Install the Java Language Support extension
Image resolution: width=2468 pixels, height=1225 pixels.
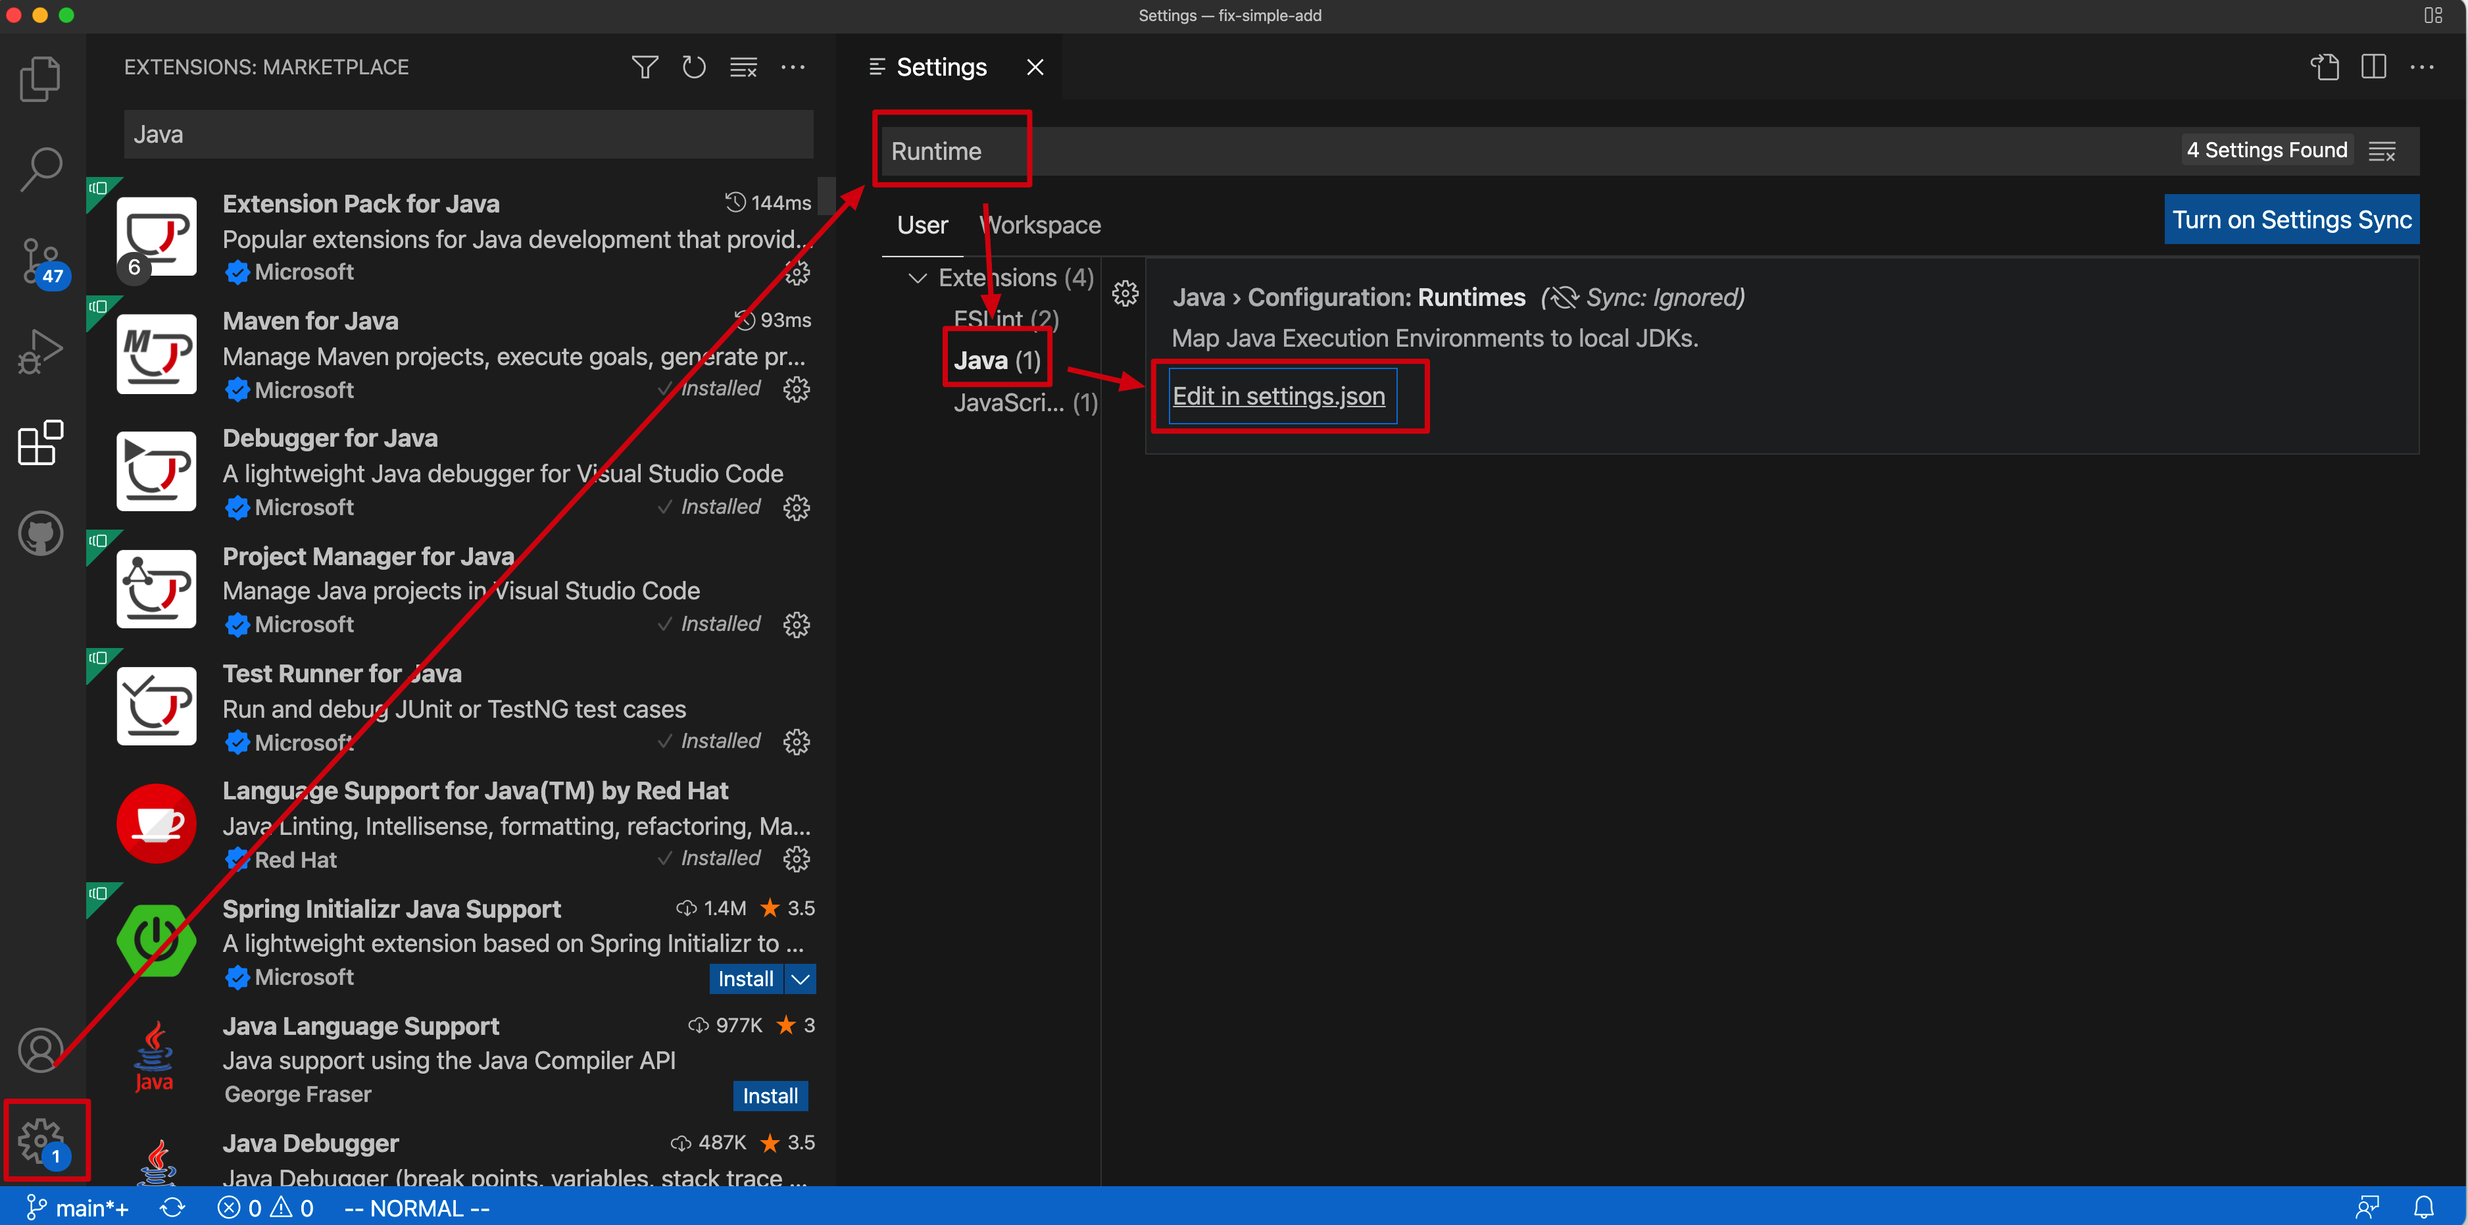click(x=770, y=1095)
